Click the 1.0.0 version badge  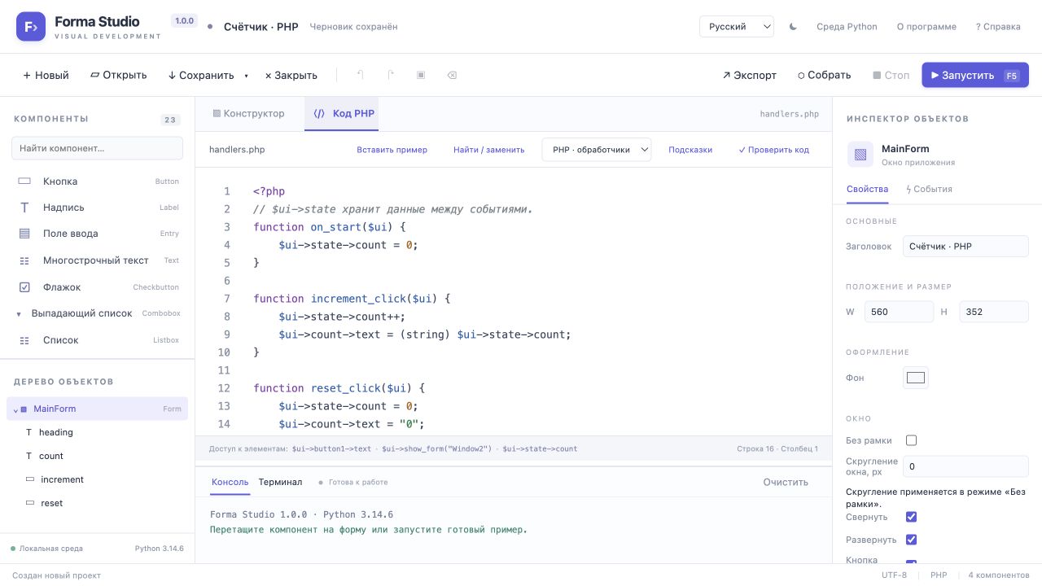pyautogui.click(x=184, y=21)
